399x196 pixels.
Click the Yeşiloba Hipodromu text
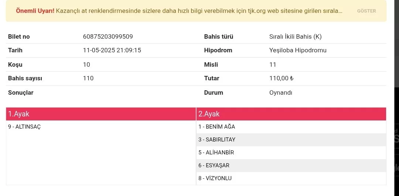tap(298, 50)
